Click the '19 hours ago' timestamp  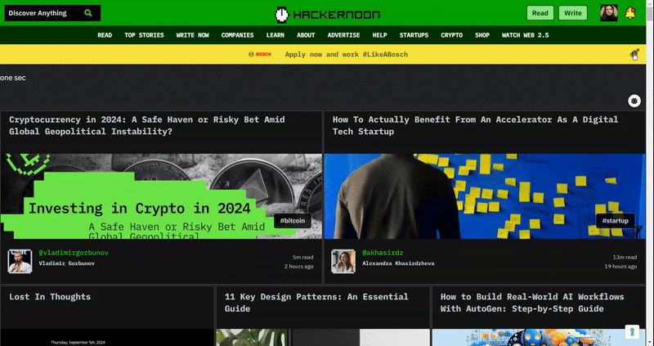click(x=620, y=267)
